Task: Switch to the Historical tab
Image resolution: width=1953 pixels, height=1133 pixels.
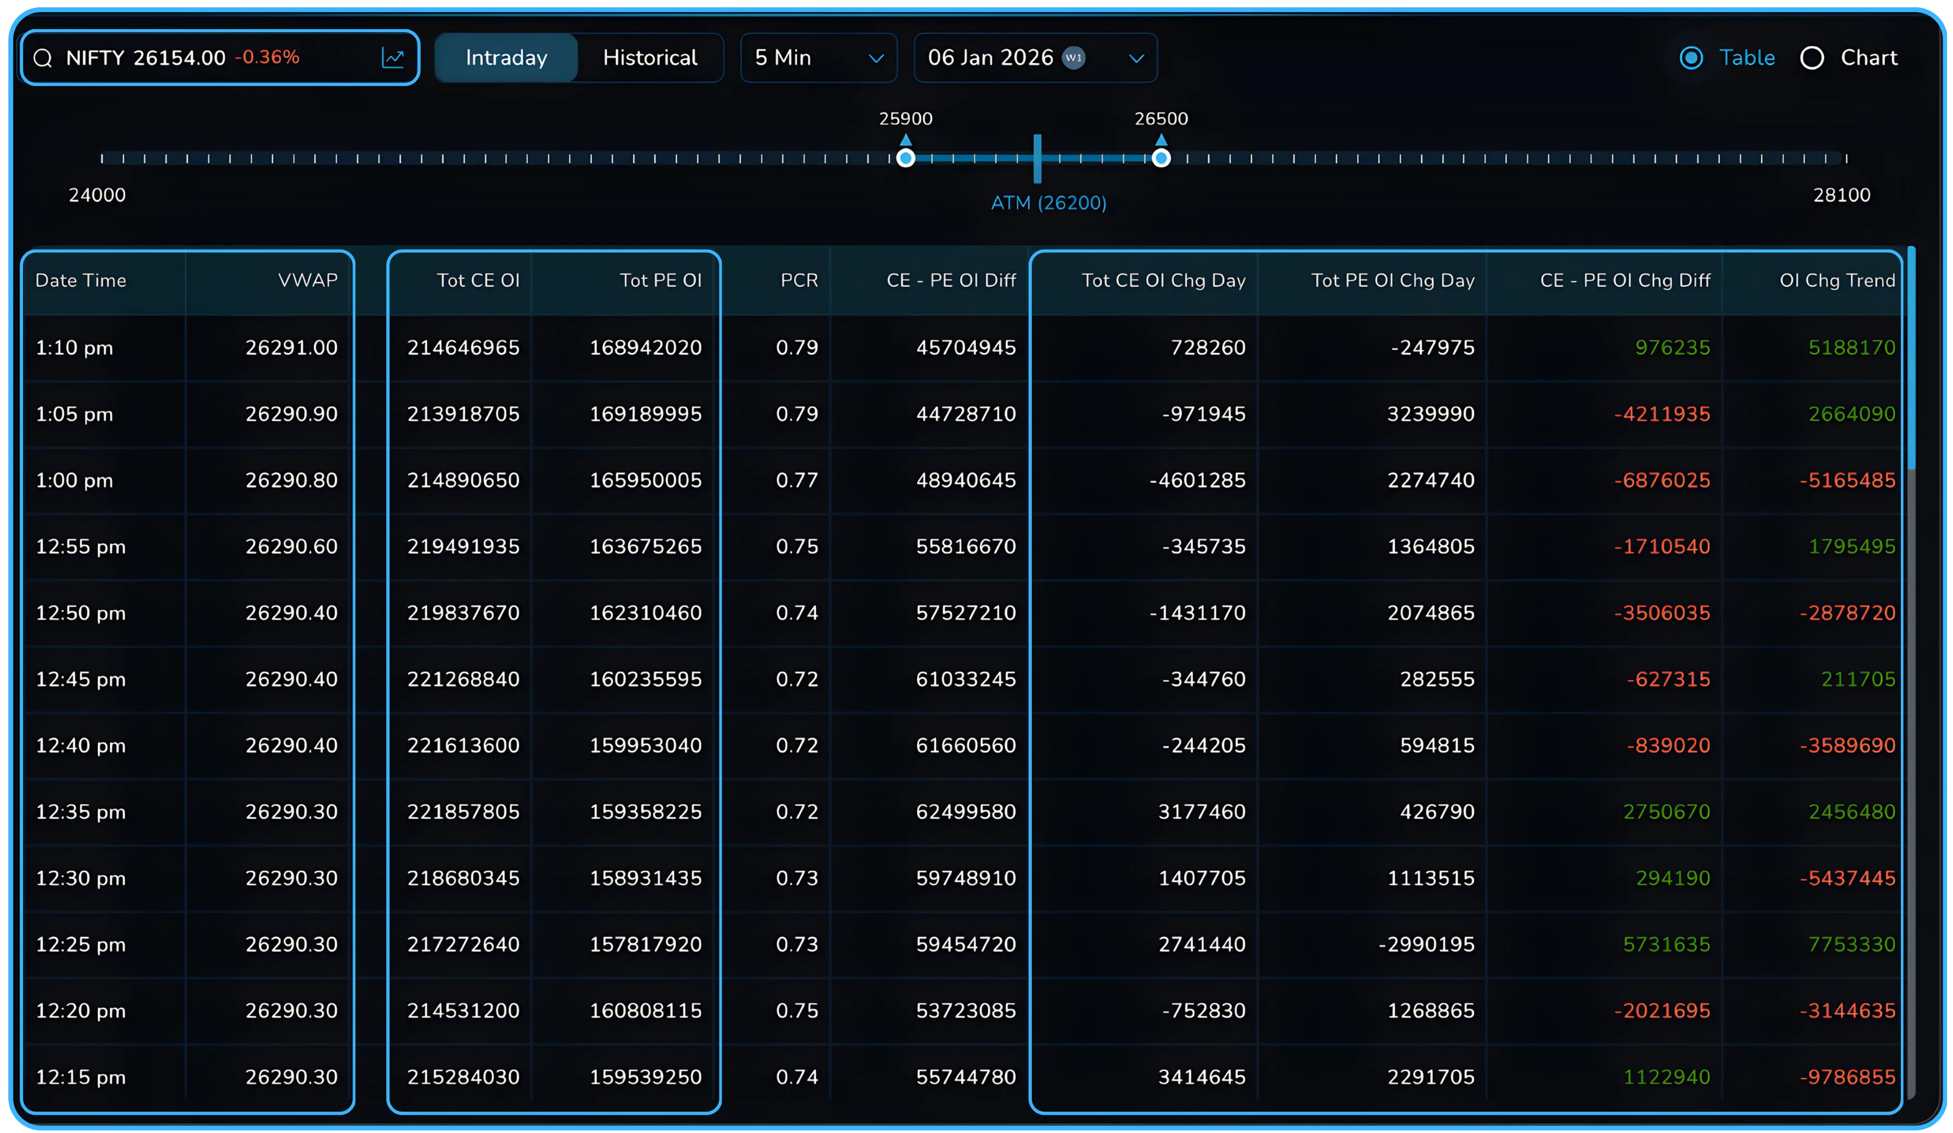Action: (x=650, y=57)
